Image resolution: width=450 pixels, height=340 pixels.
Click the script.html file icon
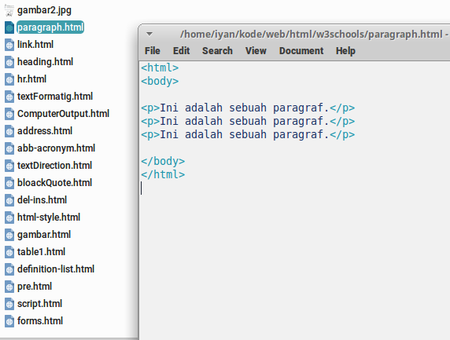click(9, 304)
